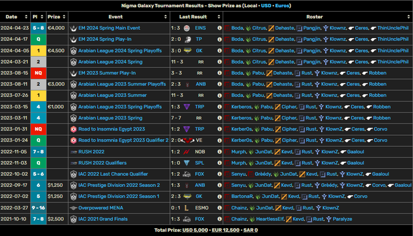This screenshot has width=413, height=236.
Task: Click info icon for IAC 2021 Grand Finals
Action: pos(219,219)
